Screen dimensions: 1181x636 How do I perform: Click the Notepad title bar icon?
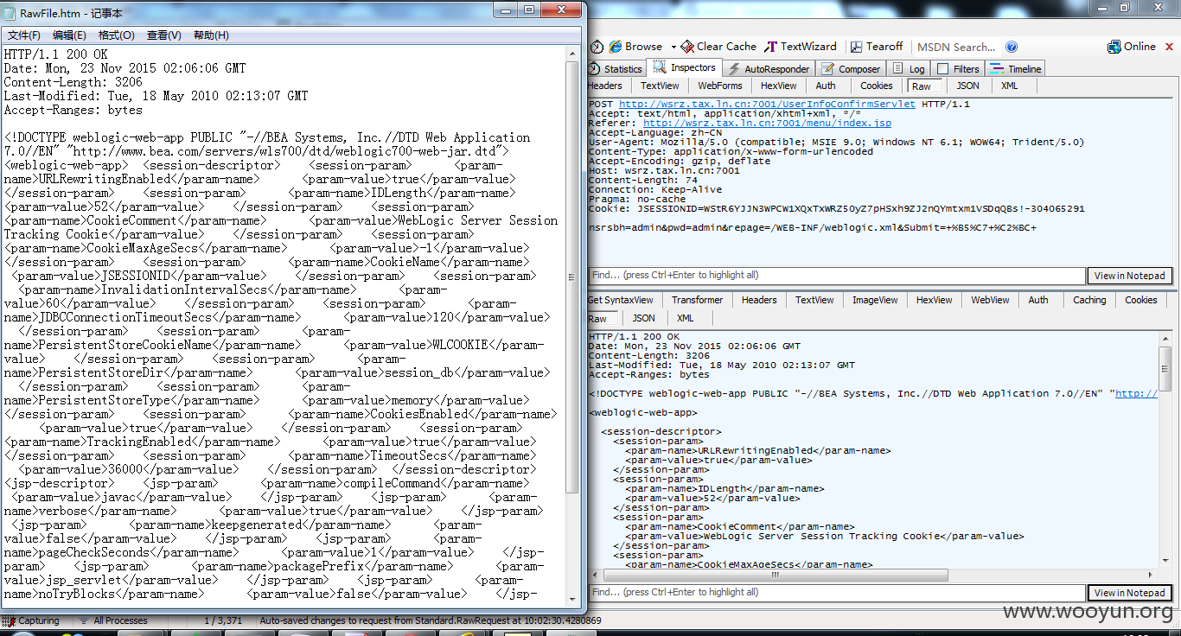pyautogui.click(x=10, y=12)
